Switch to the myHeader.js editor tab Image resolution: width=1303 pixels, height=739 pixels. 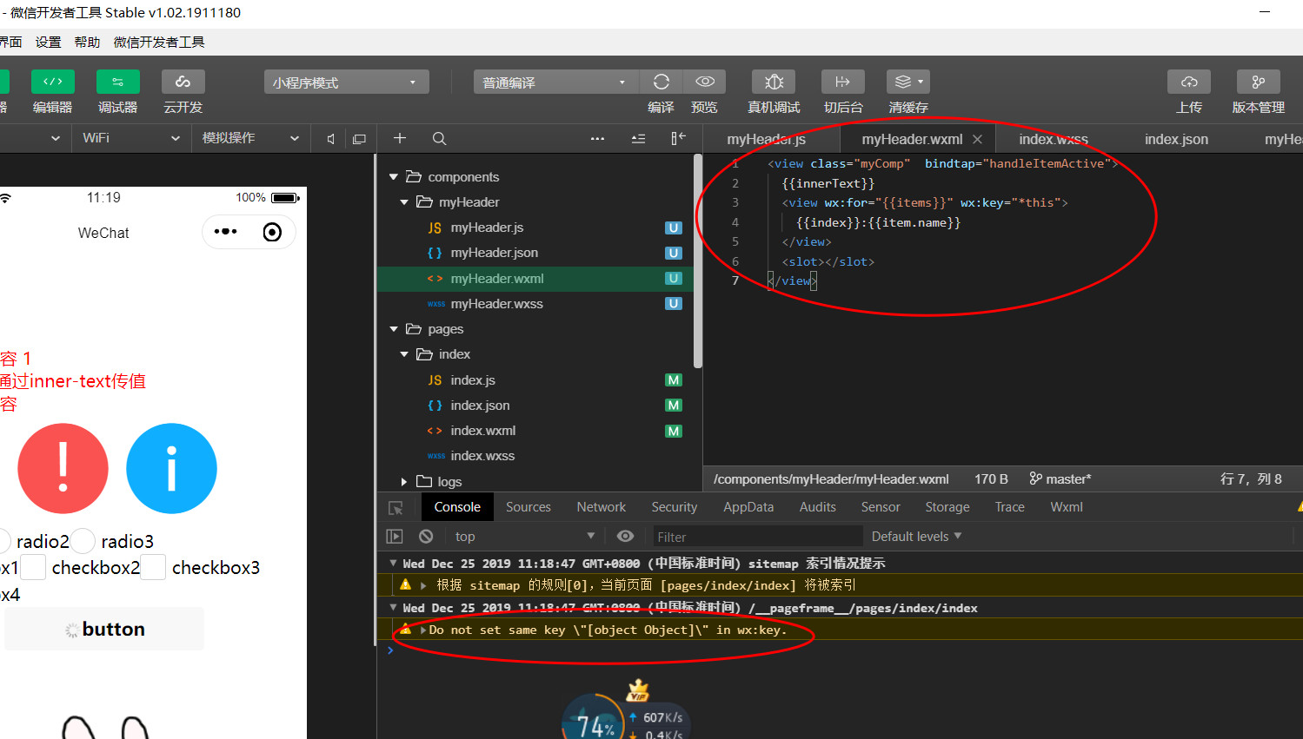767,139
